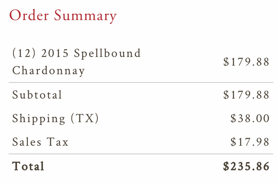Click the word Summary in heading
This screenshot has width=278, height=183.
pos(85,16)
